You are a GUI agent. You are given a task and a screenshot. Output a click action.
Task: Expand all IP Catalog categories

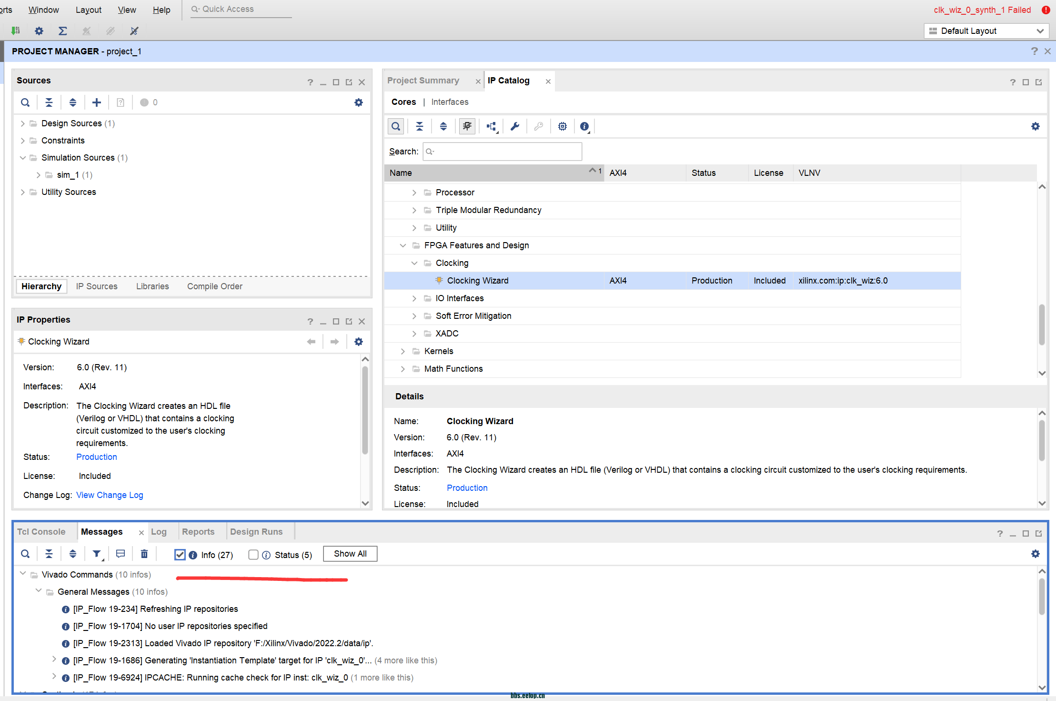443,126
